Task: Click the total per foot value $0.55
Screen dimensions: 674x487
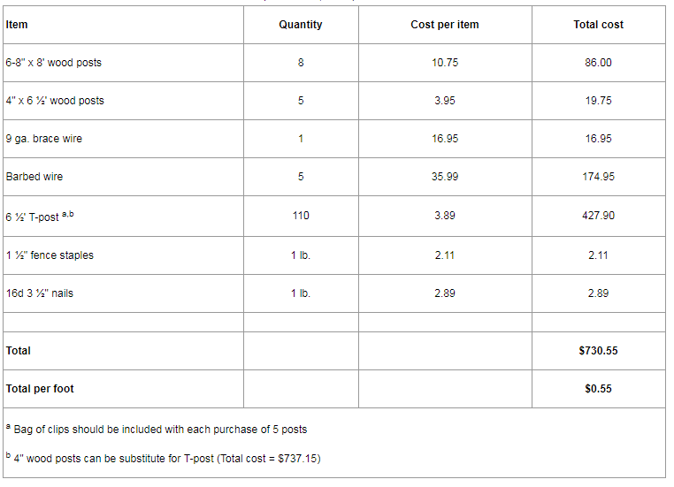Action: pyautogui.click(x=598, y=389)
